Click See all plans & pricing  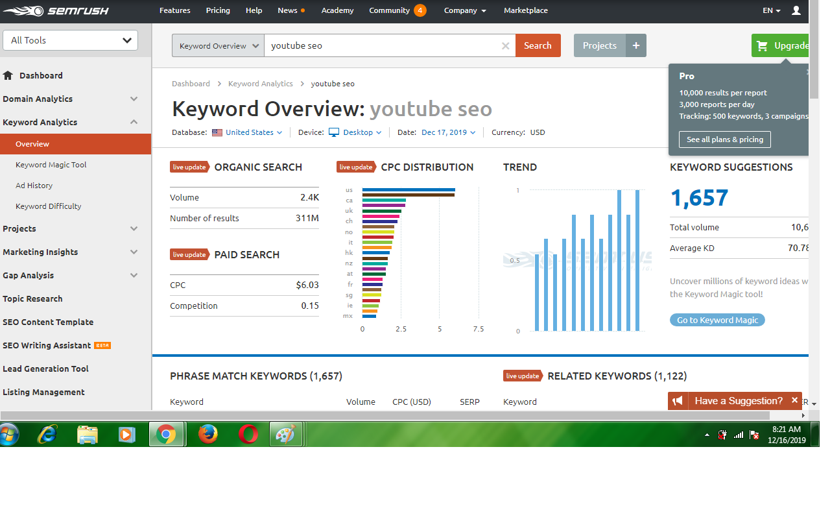pyautogui.click(x=725, y=139)
